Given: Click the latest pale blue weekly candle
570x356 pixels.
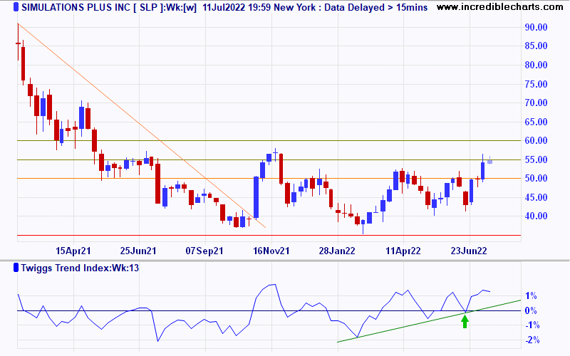Looking at the screenshot, I should (489, 161).
